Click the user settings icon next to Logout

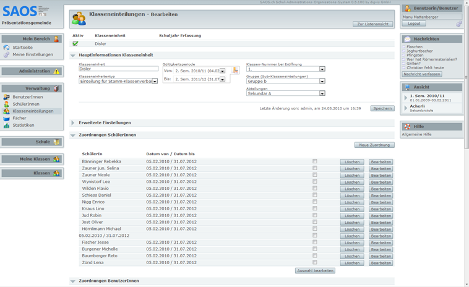coord(459,24)
